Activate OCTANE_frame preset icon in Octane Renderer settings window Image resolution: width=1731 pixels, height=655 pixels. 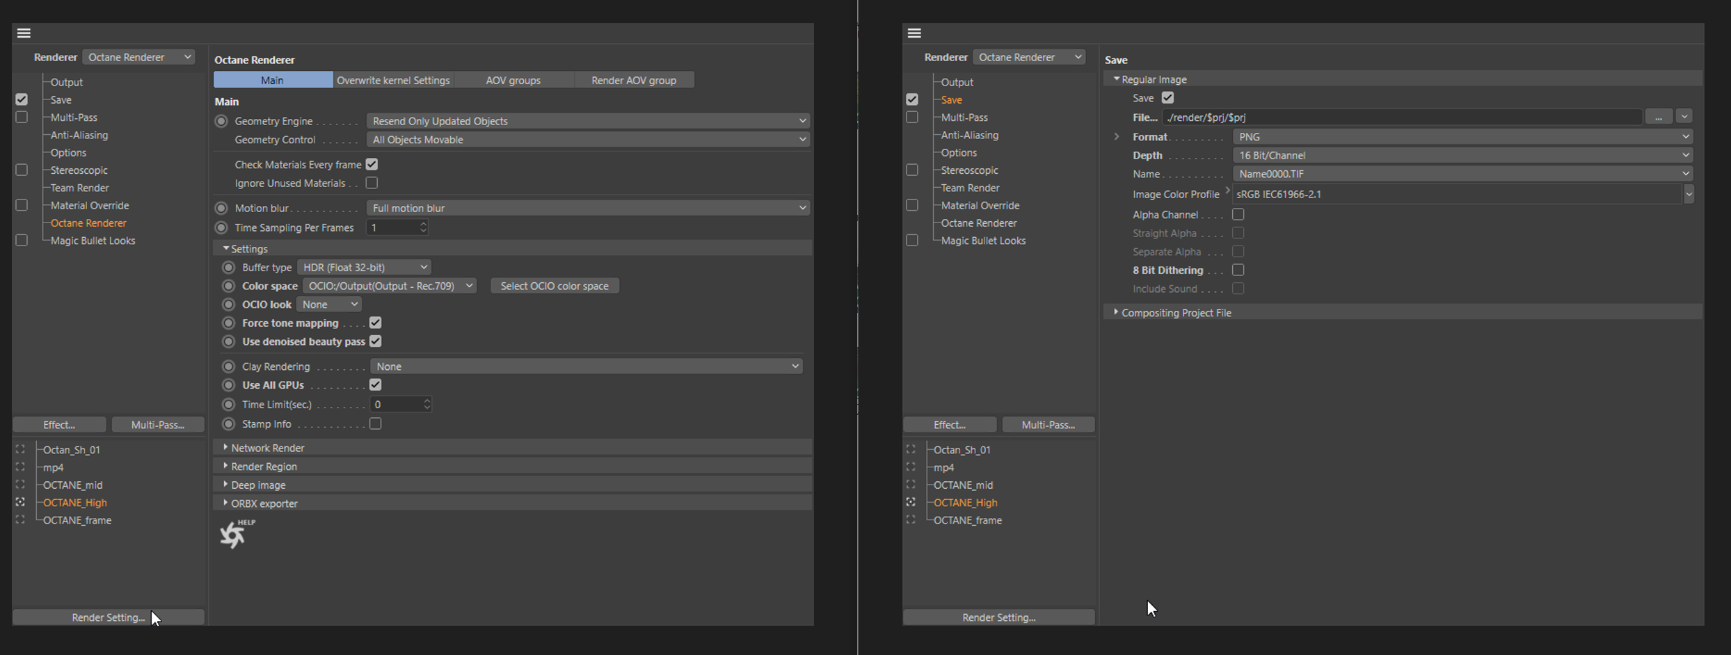(20, 519)
